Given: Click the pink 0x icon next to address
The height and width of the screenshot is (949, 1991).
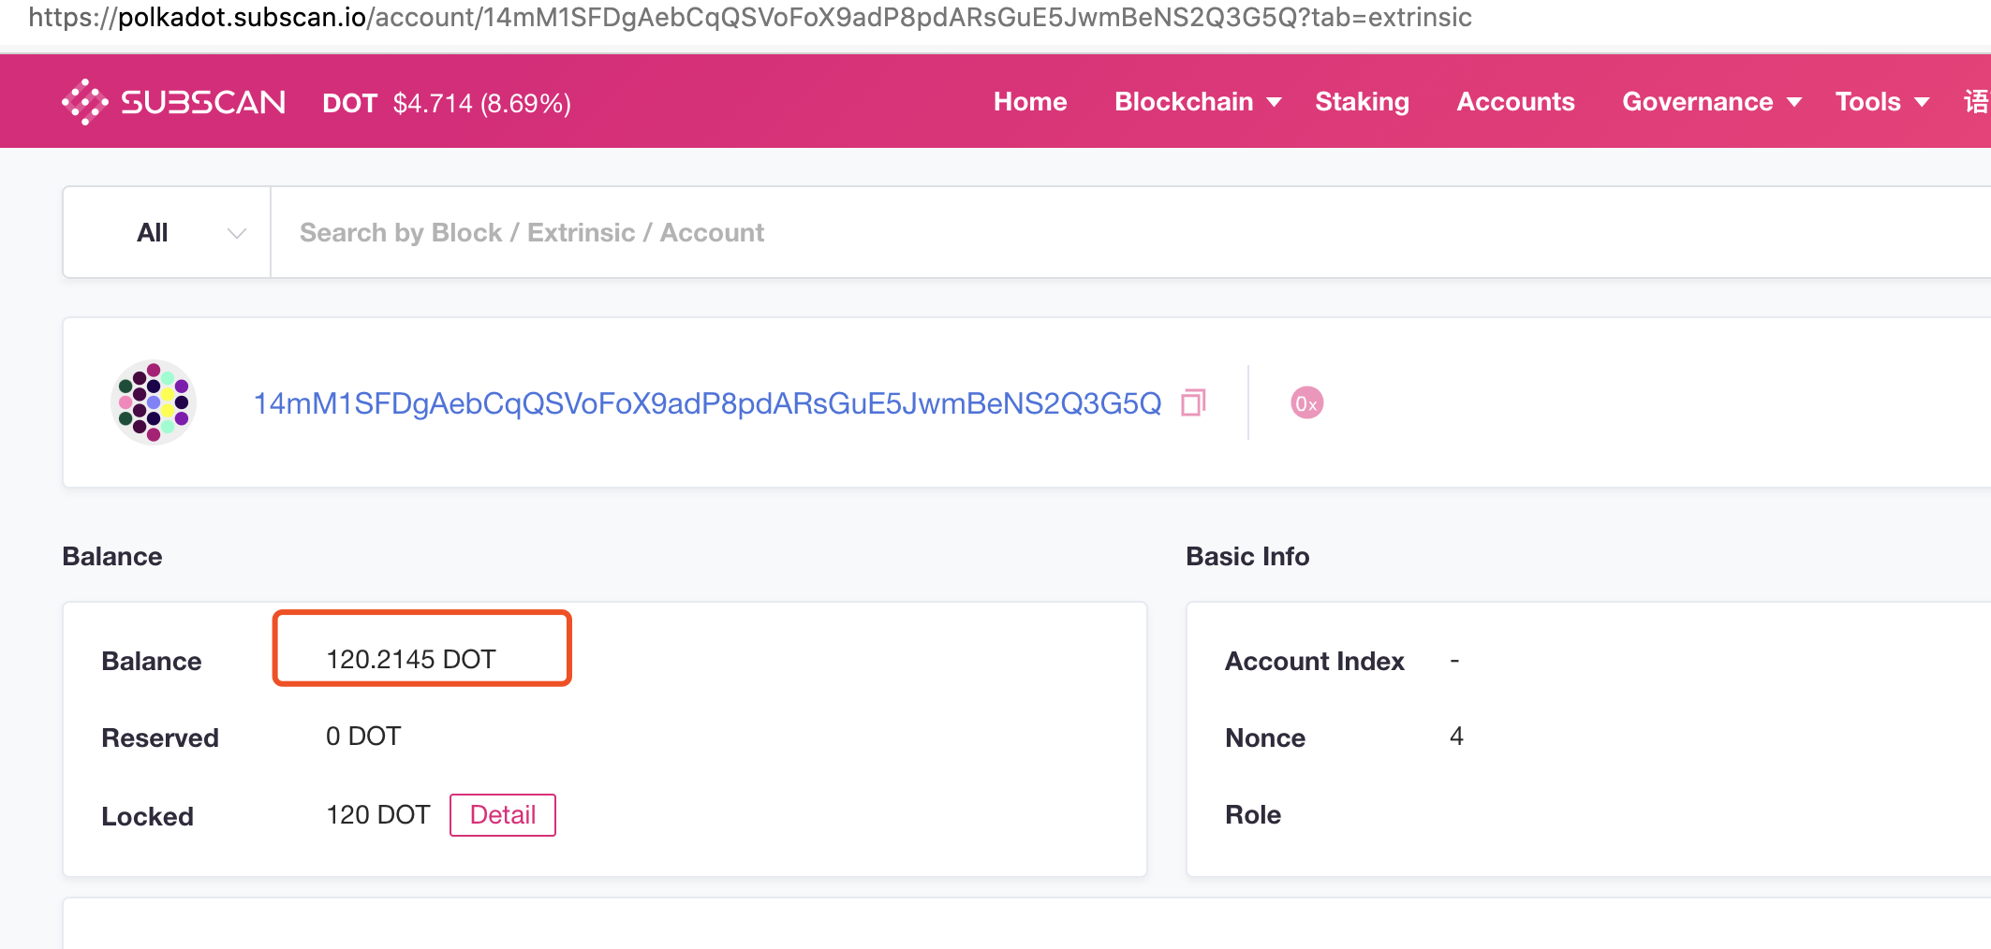Looking at the screenshot, I should click(1307, 403).
